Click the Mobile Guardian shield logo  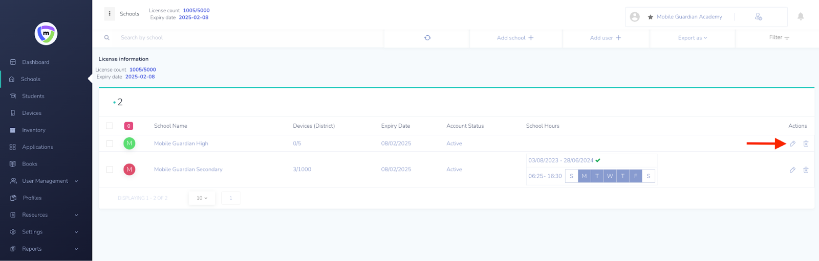[46, 34]
